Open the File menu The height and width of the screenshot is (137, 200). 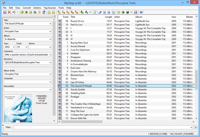tap(5, 8)
